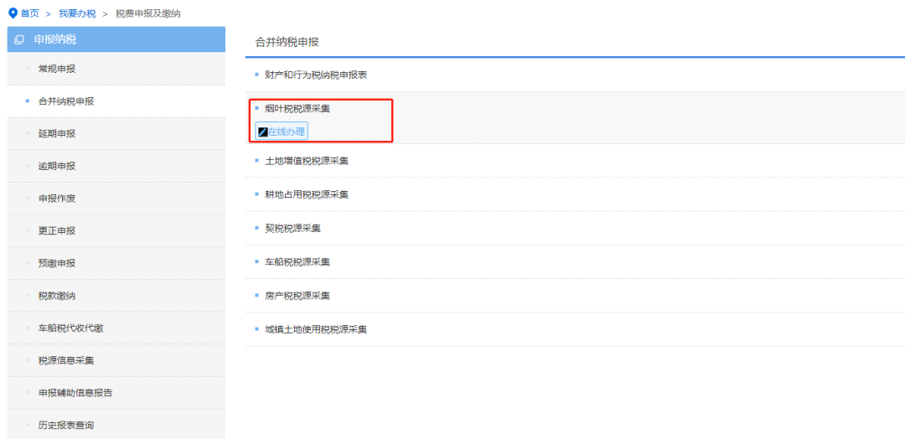
Task: Open 延期申报 from the sidebar
Action: click(x=116, y=134)
